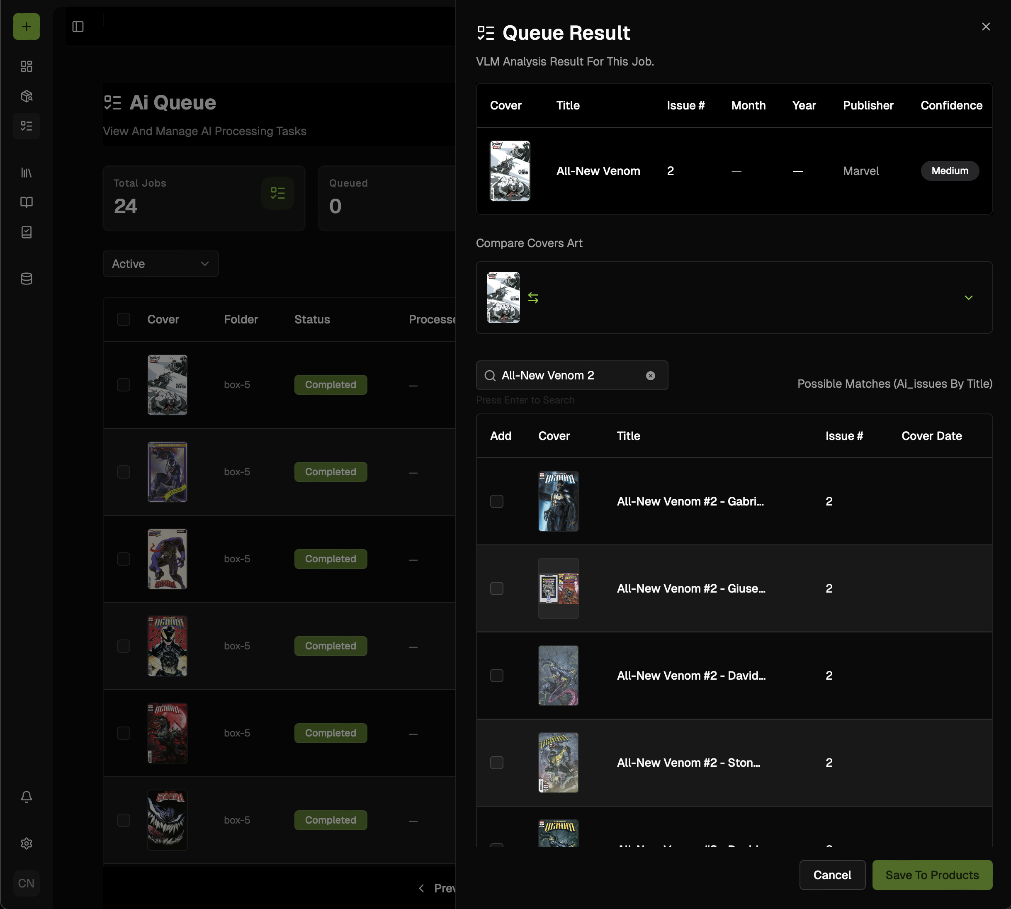Check the All-New Venom #2 David... match
This screenshot has height=909, width=1011.
[496, 676]
